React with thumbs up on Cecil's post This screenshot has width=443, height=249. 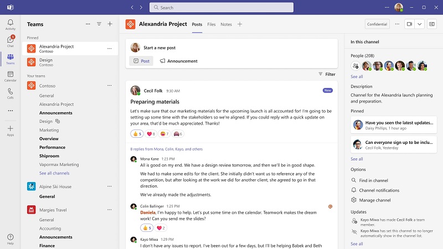point(137,134)
